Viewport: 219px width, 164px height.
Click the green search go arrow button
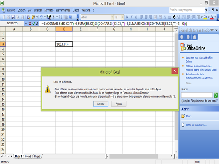coord(215,95)
